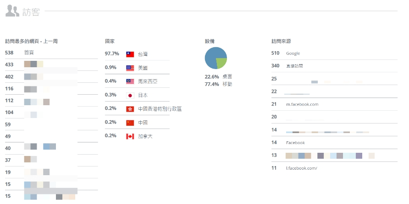The height and width of the screenshot is (204, 409).
Task: Click the visitors people icon in header
Action: click(12, 11)
